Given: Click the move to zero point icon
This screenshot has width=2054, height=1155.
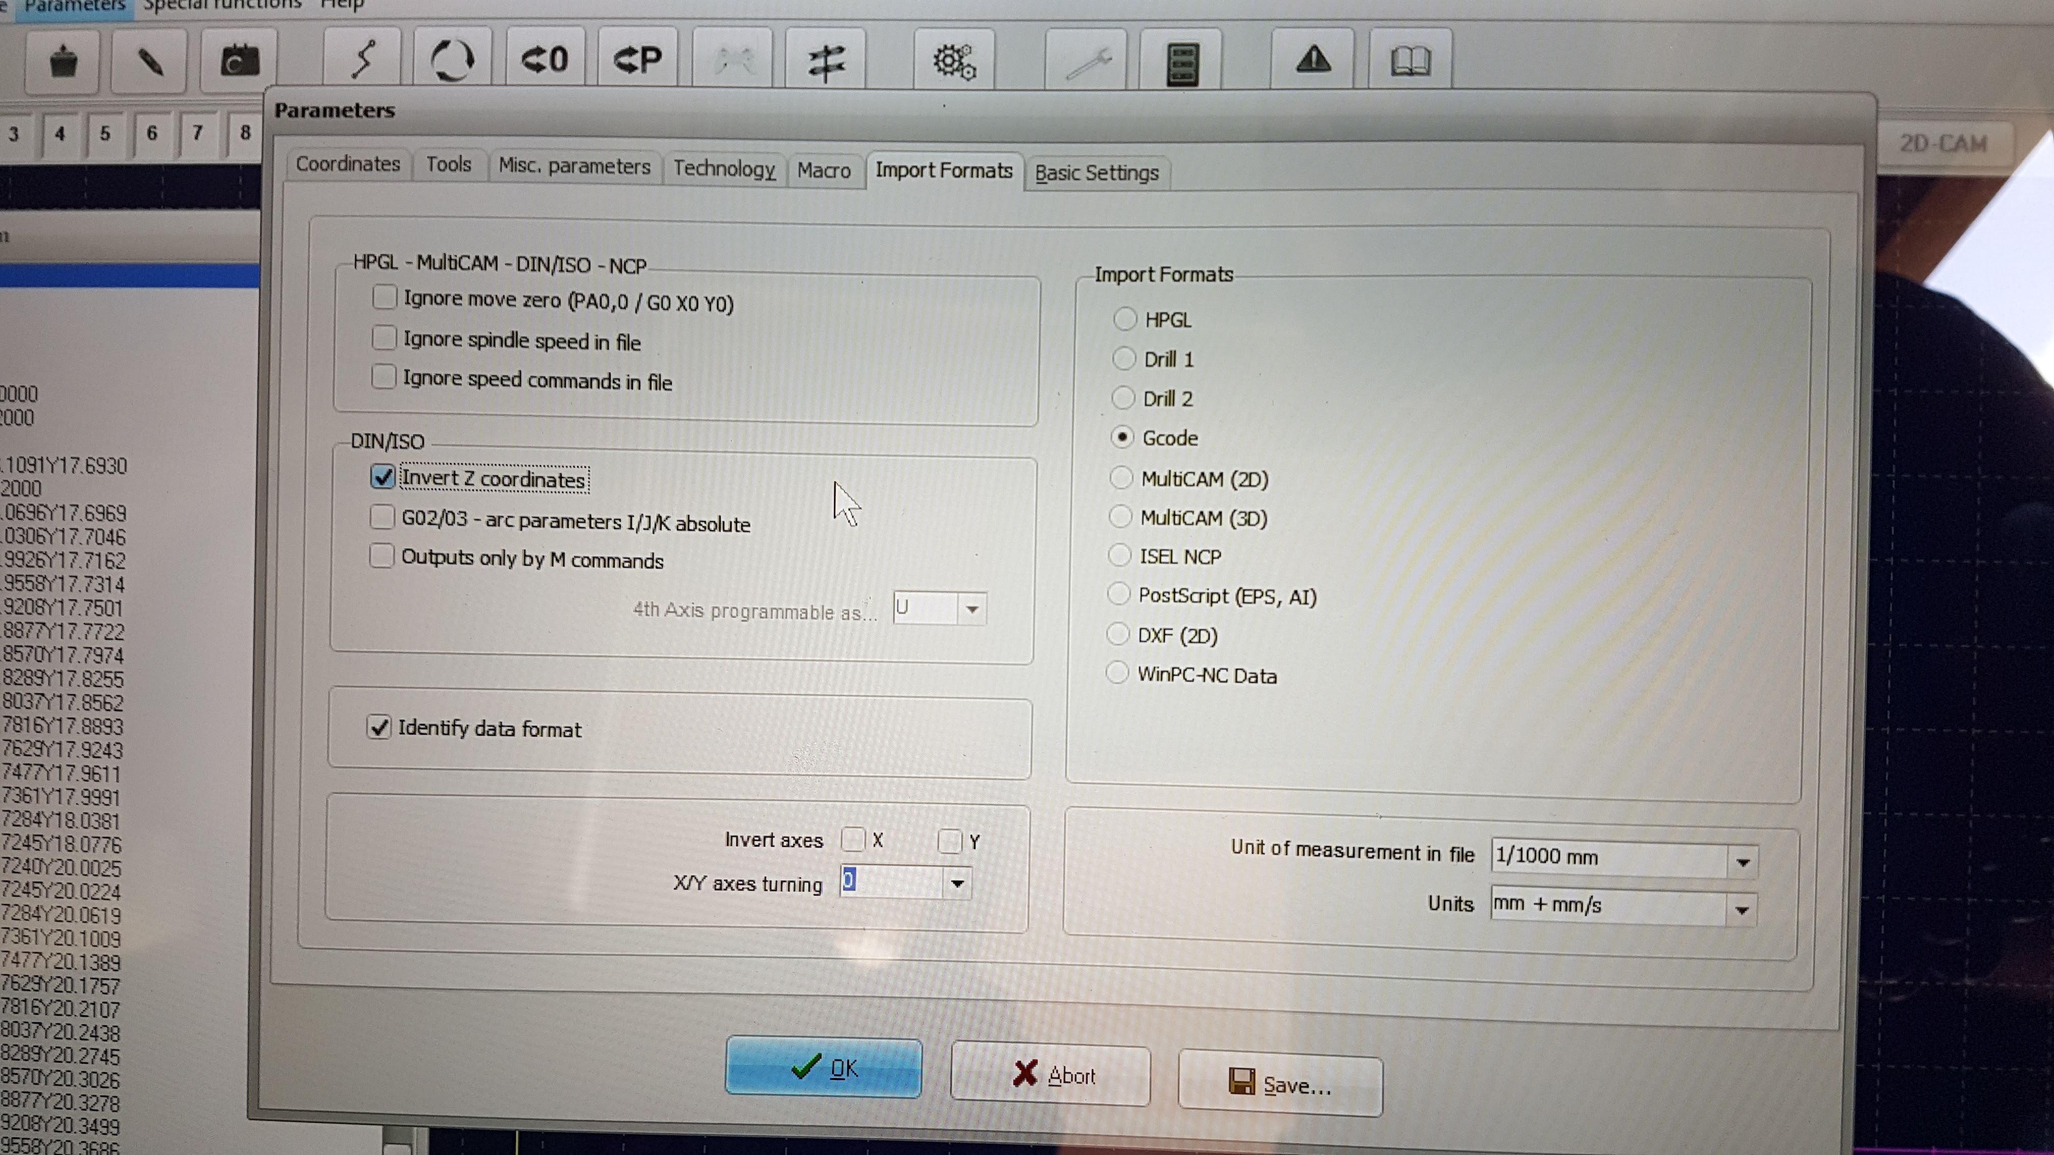Looking at the screenshot, I should [x=545, y=60].
